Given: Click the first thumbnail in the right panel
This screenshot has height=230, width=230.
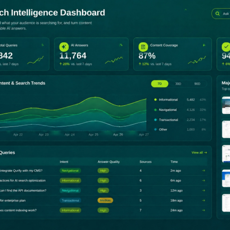Looking at the screenshot, I should coord(226,105).
